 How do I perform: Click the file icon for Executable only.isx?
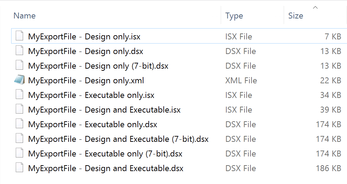20,95
